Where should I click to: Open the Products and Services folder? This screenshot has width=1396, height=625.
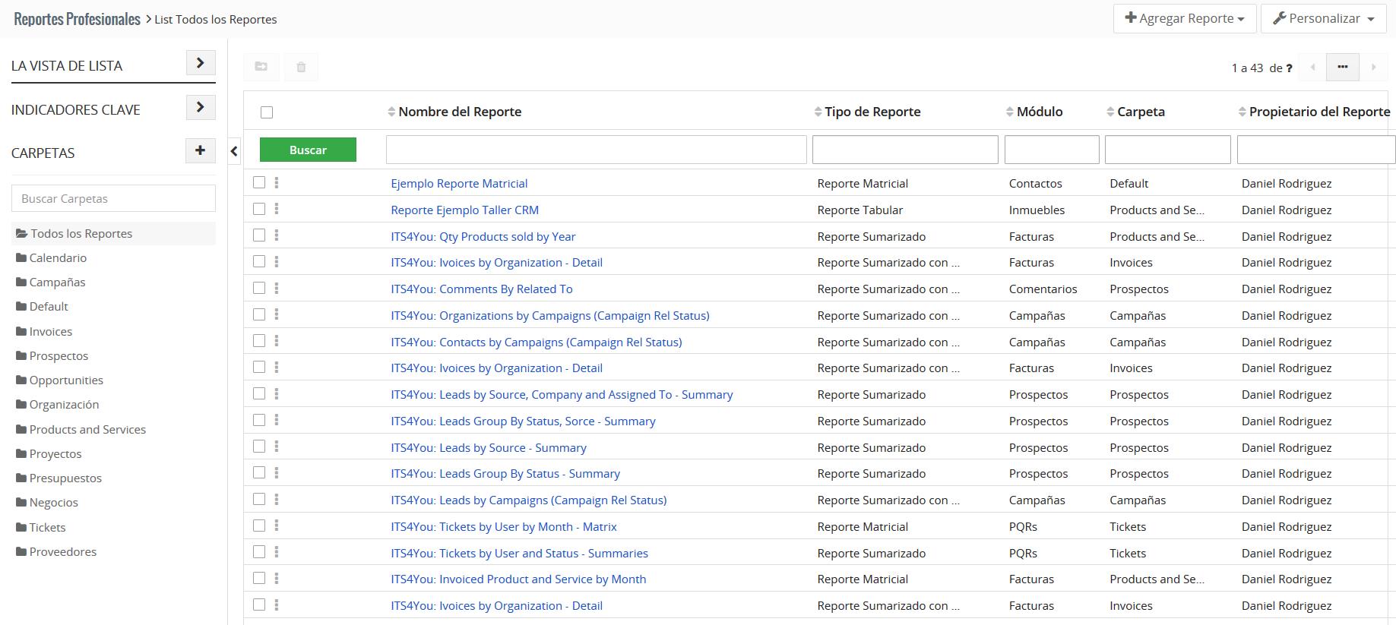[87, 429]
